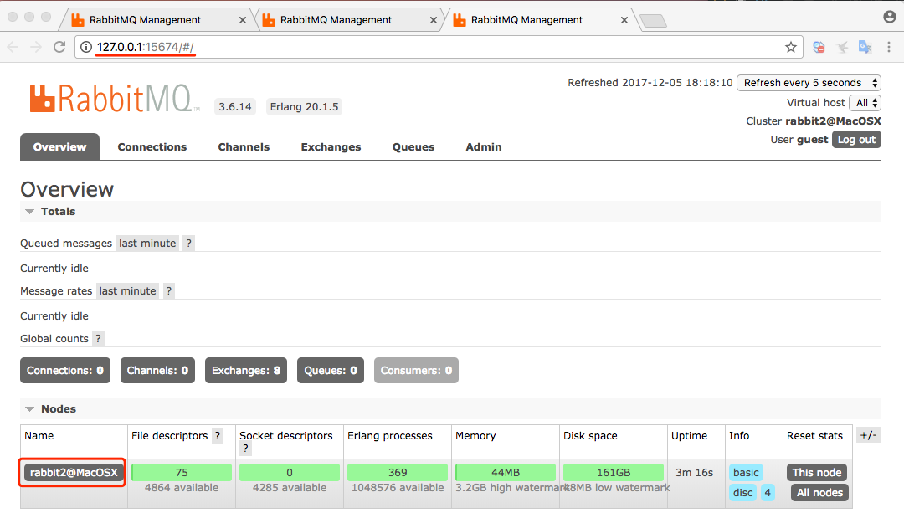Click the blue extension icon with red minus badge
This screenshot has width=904, height=513.
[x=819, y=47]
